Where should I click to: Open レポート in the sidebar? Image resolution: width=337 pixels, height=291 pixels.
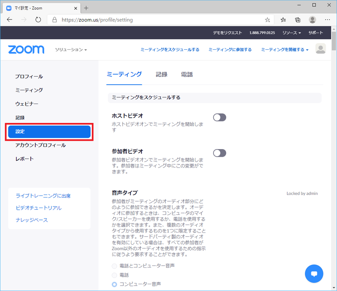pos(24,159)
